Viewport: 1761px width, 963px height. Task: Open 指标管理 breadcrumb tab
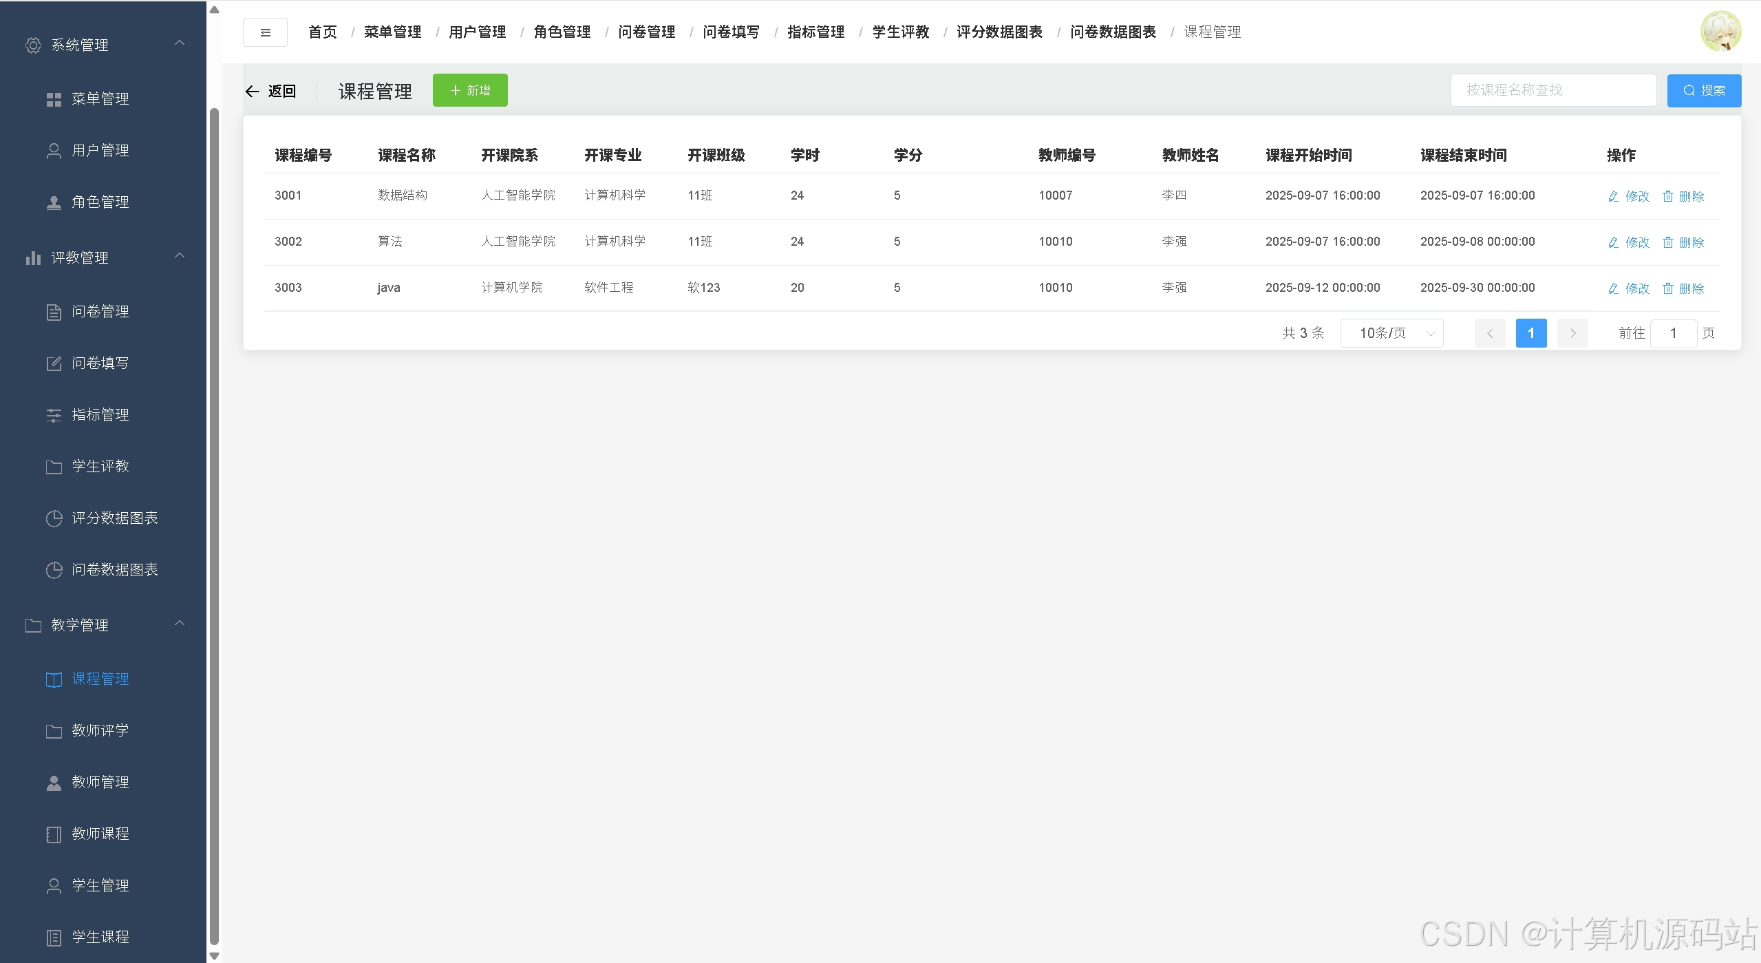coord(815,32)
